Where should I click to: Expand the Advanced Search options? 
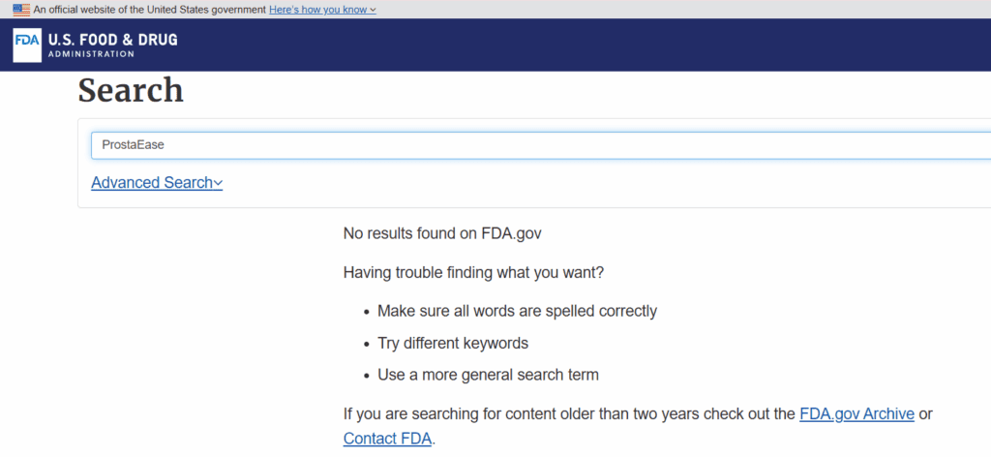pos(157,183)
